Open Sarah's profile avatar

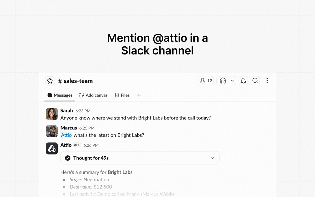pos(52,114)
